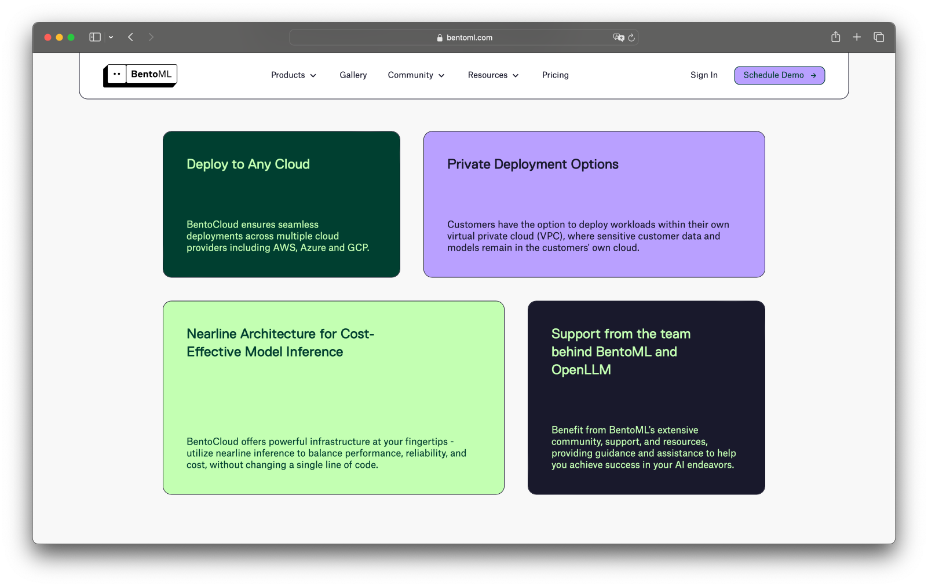
Task: Click the translate page icon
Action: coord(618,38)
